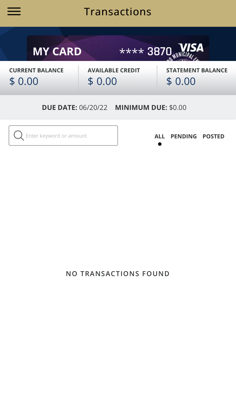This screenshot has height=419, width=236.
Task: Click the $ 0.00 statement balance amount
Action: [181, 81]
